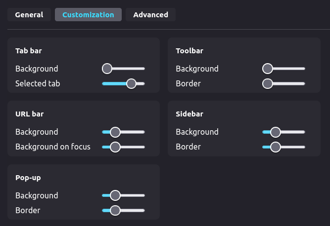Screen dimensions: 330x226
Task: Click the URL bar section heading
Action: [30, 113]
